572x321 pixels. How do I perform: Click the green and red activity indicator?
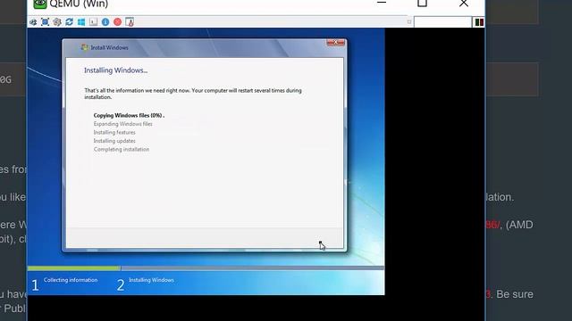click(479, 22)
